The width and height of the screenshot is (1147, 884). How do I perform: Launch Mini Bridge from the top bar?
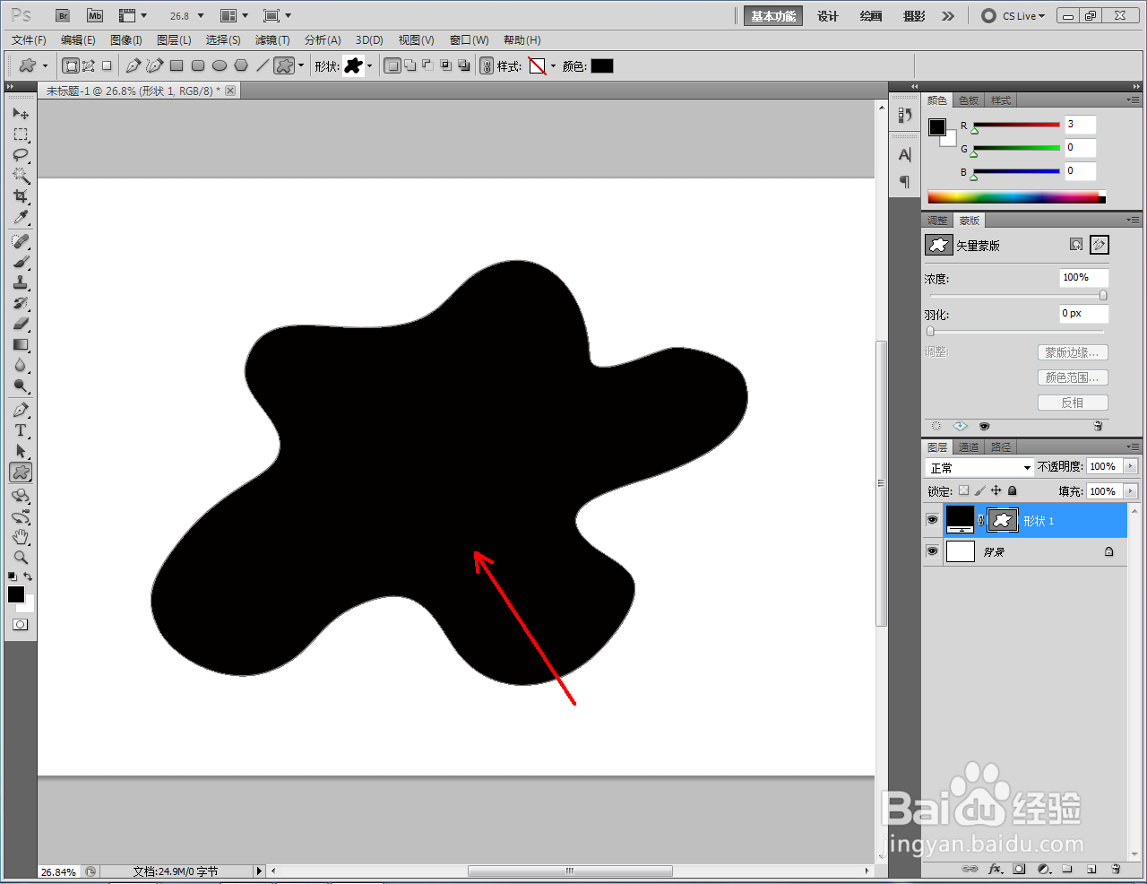[94, 15]
